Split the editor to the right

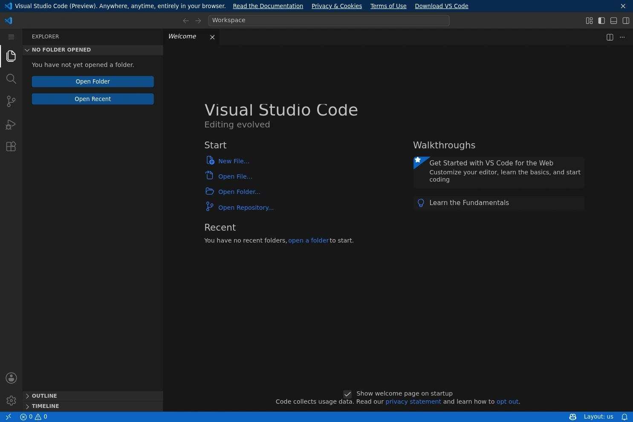pos(610,37)
